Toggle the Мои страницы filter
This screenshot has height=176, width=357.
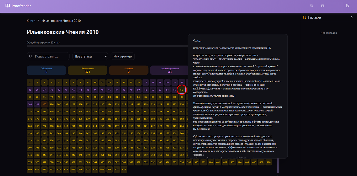pos(123,56)
